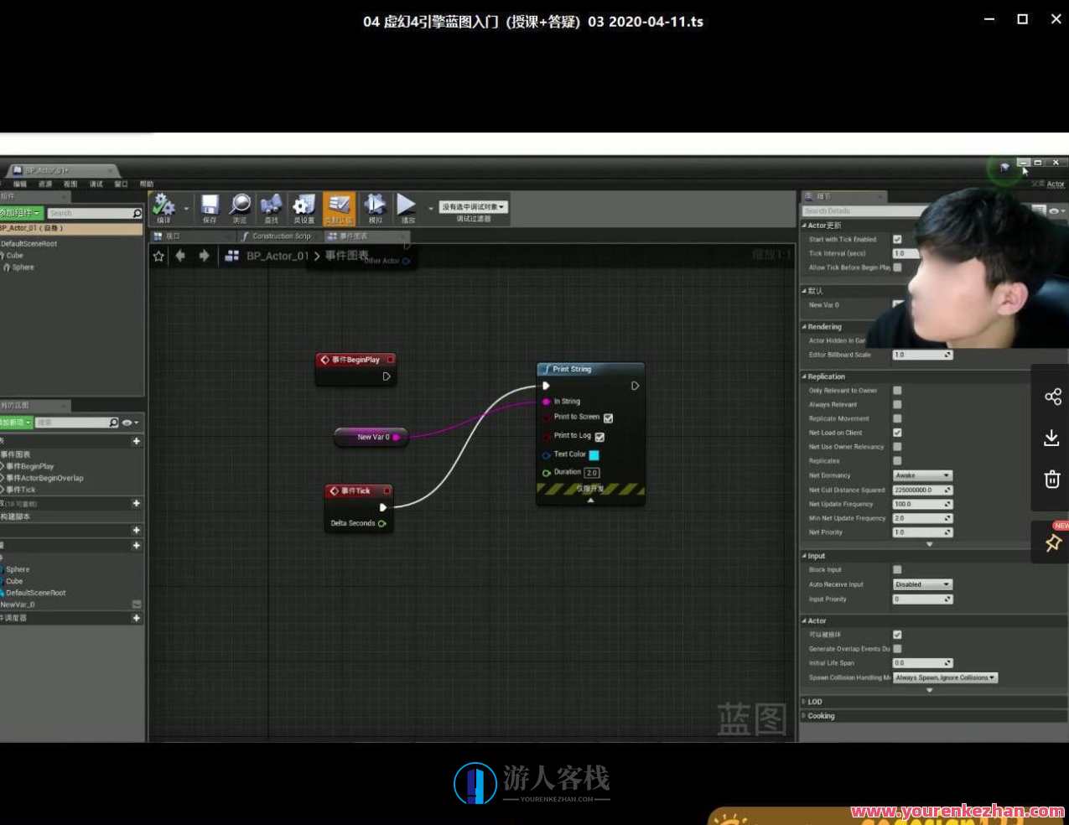Open the Auto Receive Input Disabled dropdown
The height and width of the screenshot is (825, 1069).
coord(922,584)
